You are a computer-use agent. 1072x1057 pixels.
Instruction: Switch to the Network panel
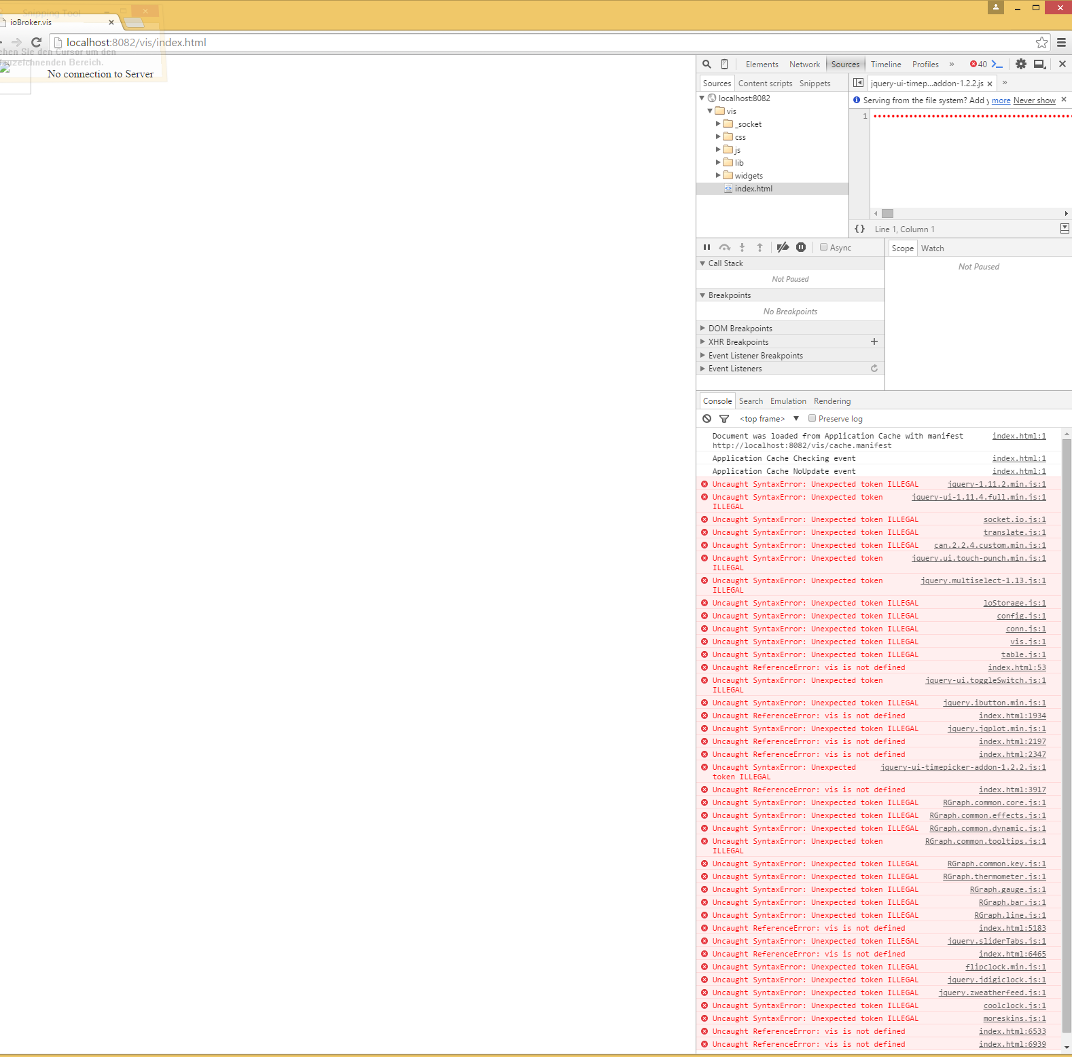(804, 64)
